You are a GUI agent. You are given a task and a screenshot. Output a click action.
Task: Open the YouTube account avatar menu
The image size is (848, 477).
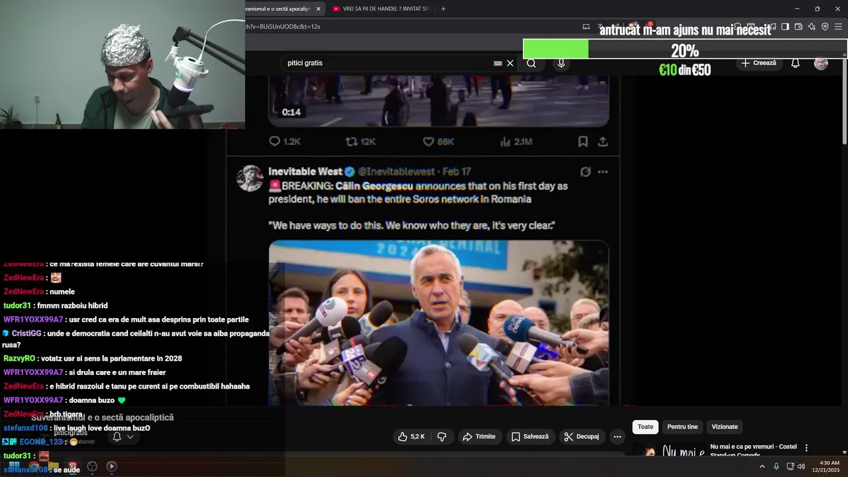pos(821,63)
